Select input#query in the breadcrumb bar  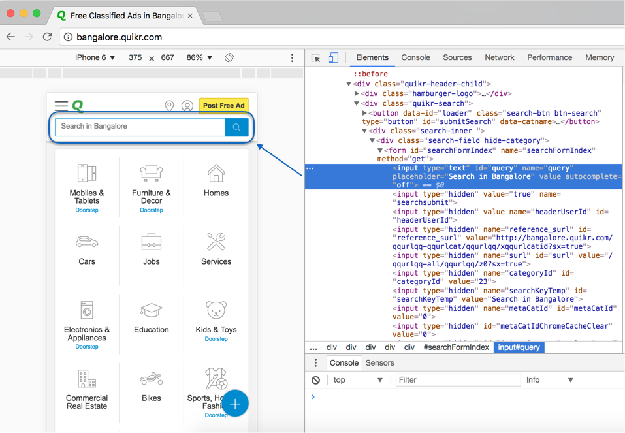tap(519, 347)
